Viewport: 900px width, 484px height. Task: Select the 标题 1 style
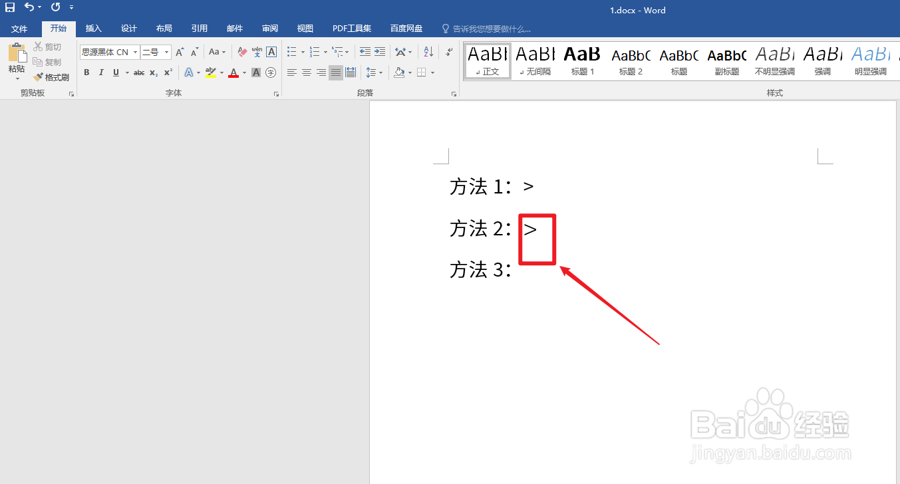(x=582, y=61)
